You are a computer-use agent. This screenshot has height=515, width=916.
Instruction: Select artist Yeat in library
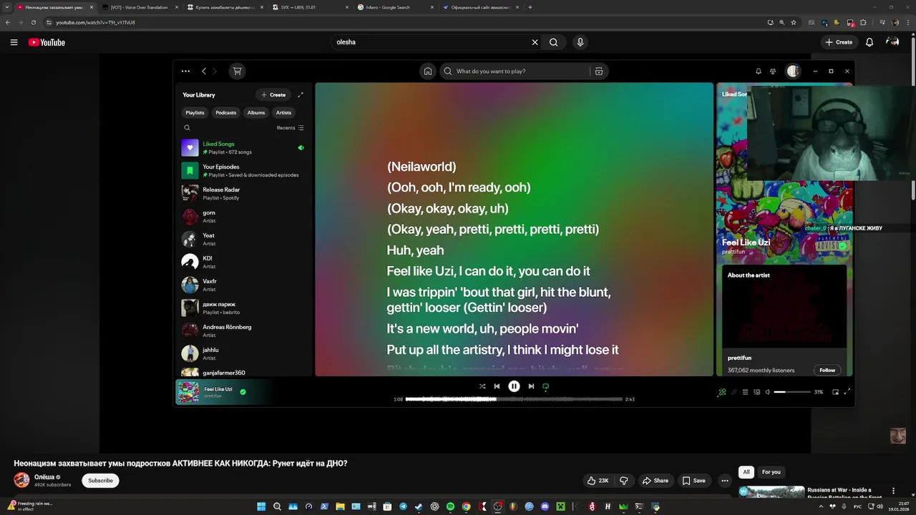[243, 240]
